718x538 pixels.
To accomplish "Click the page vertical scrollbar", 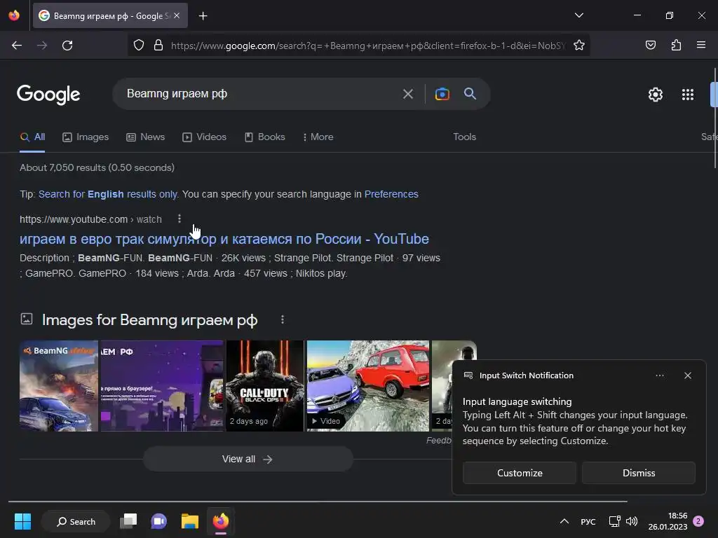I will point(714,118).
